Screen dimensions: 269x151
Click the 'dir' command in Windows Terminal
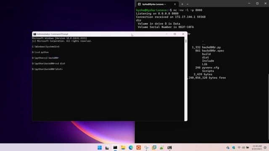click(139, 21)
